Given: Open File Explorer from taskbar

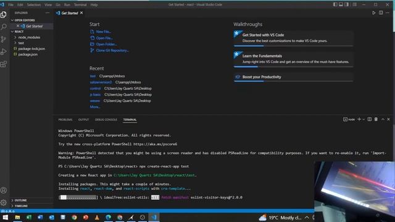Looking at the screenshot, I should tap(17, 218).
